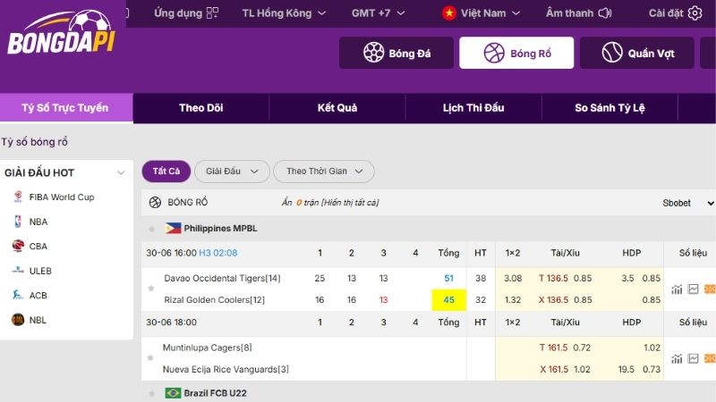This screenshot has height=402, width=716.
Task: Click the Ứng dụng QR code icon
Action: pyautogui.click(x=212, y=13)
